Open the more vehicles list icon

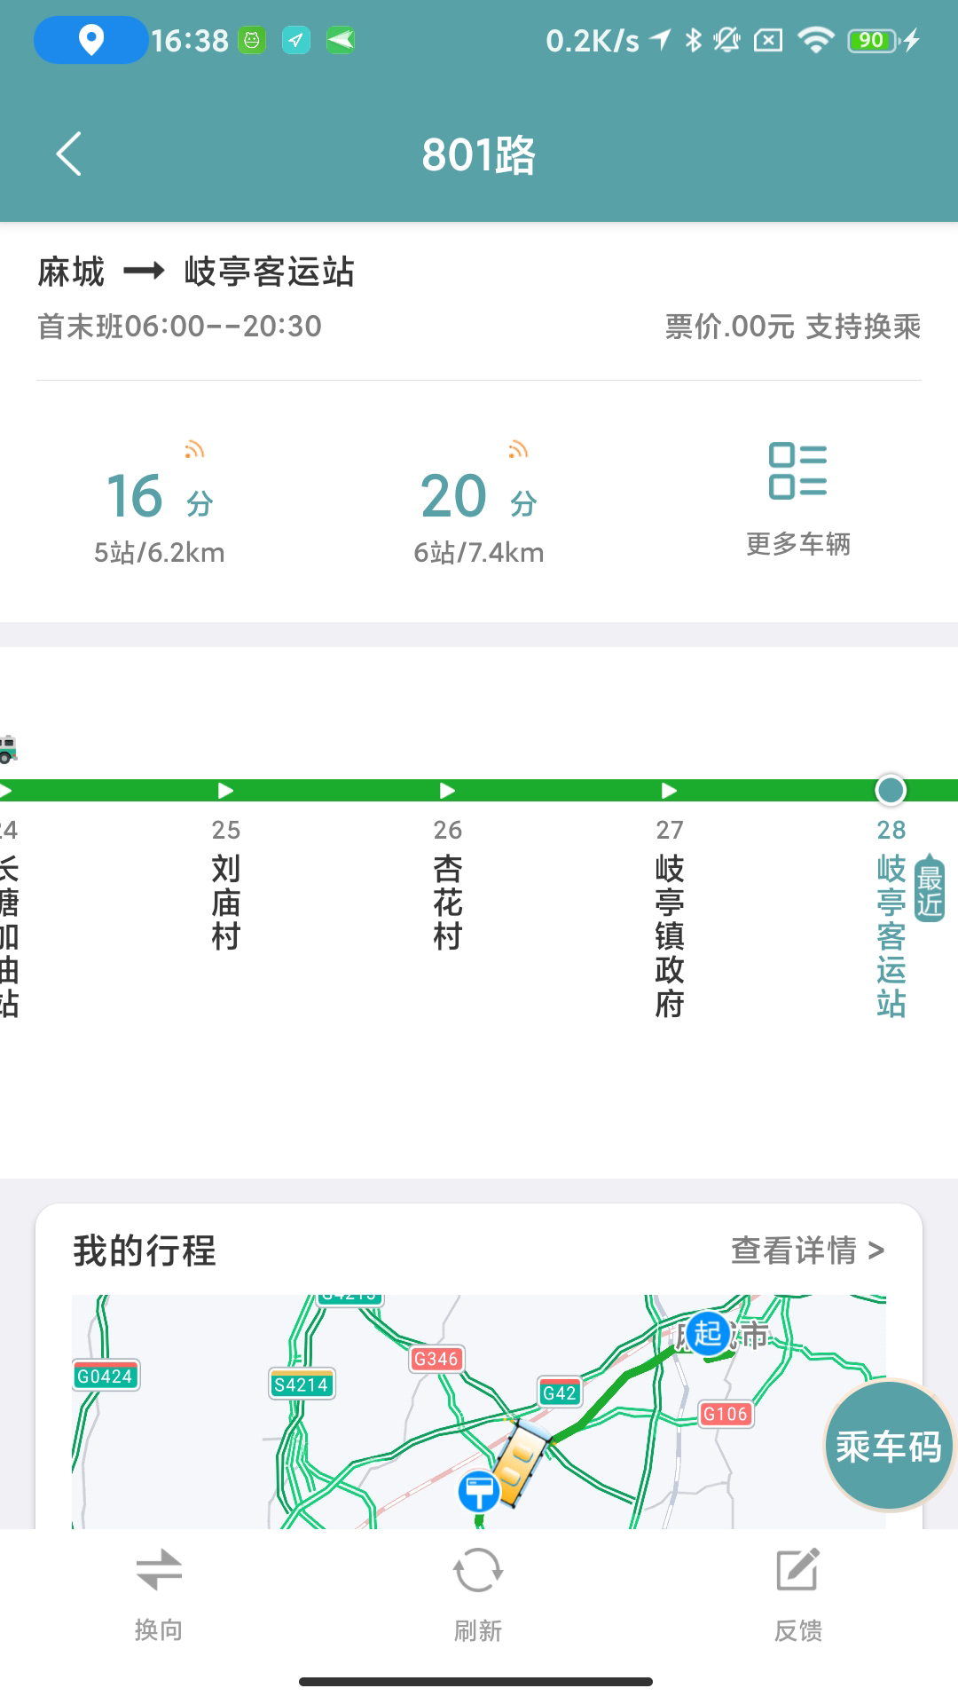tap(797, 471)
